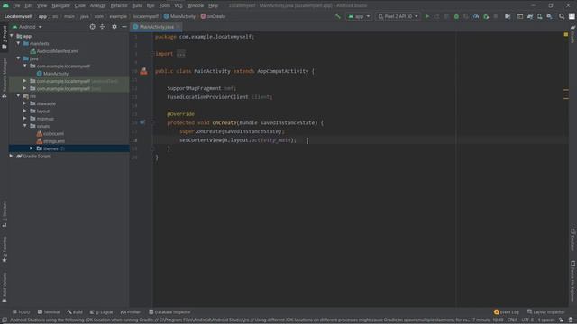This screenshot has height=324, width=577.
Task: Open the Layout Inspector
Action: 545,312
